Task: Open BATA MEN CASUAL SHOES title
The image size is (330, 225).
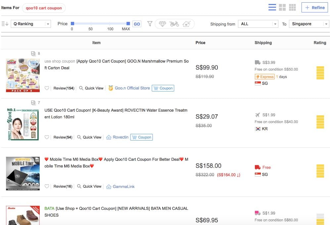Action: click(x=117, y=212)
